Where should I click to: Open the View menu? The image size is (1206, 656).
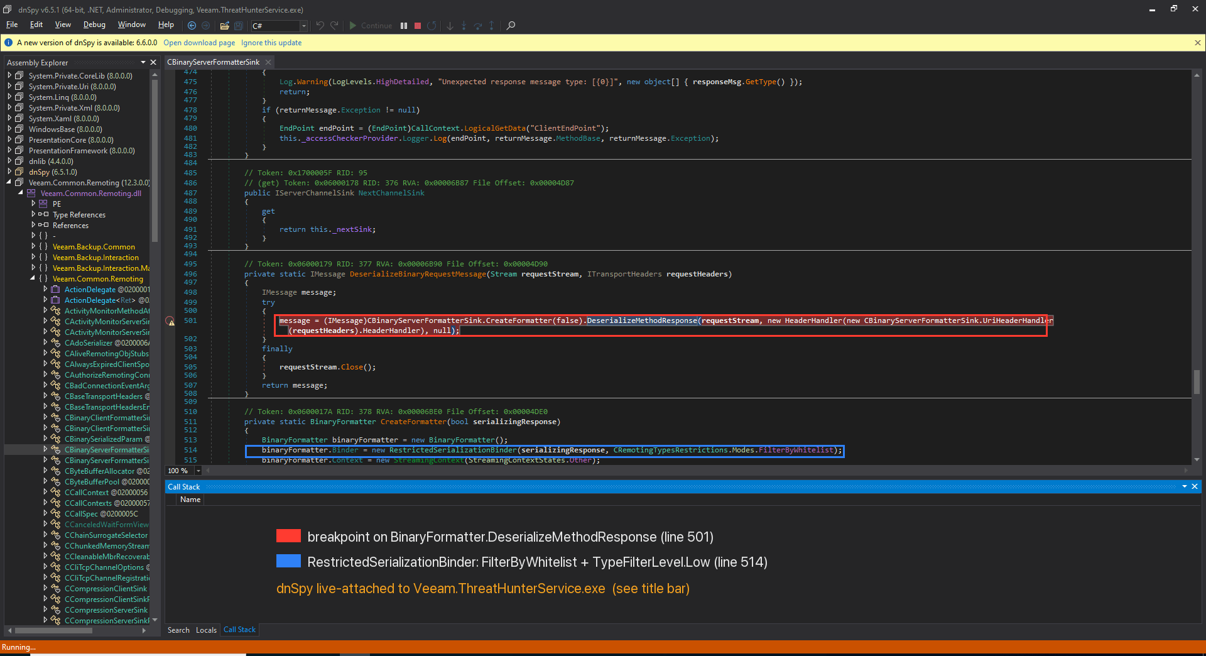(x=63, y=25)
